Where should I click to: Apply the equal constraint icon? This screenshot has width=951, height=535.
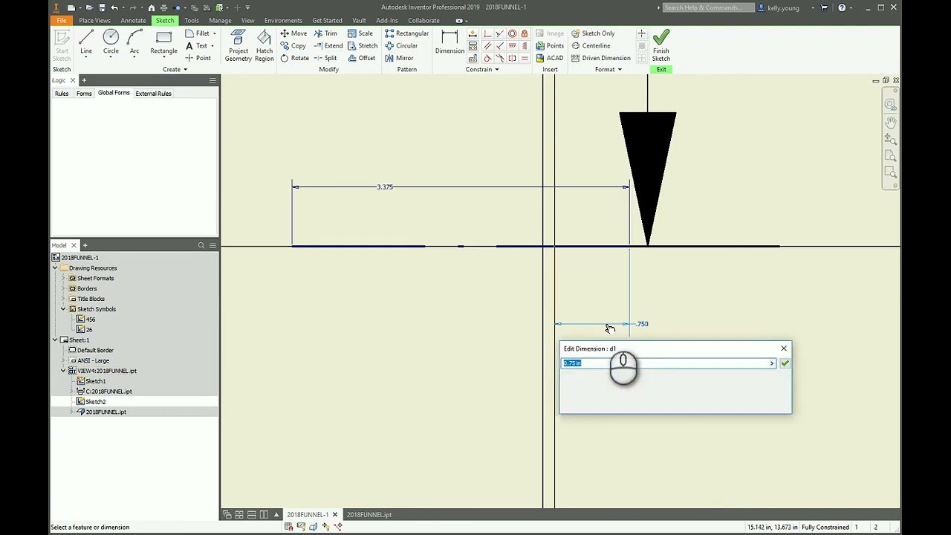pos(525,58)
